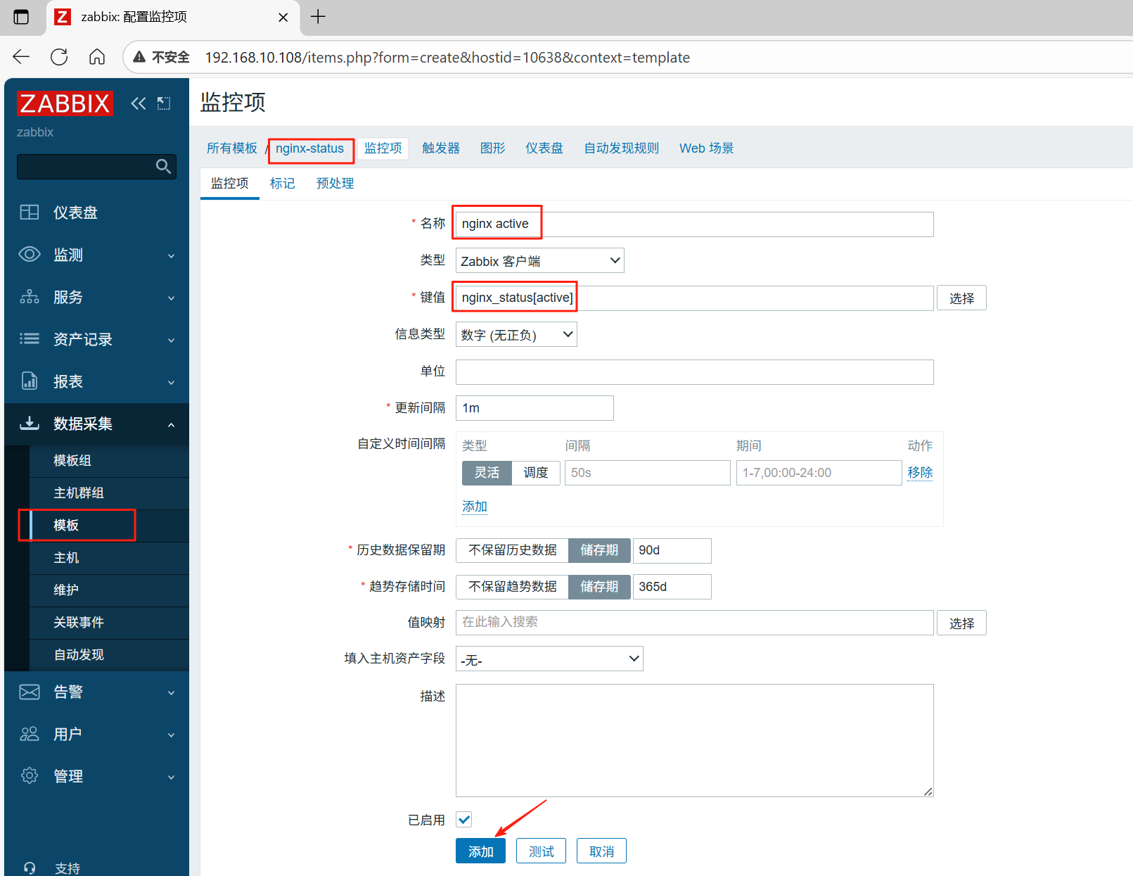Screen dimensions: 1133x876
Task: Reload the page with refresh icon
Action: tap(59, 57)
